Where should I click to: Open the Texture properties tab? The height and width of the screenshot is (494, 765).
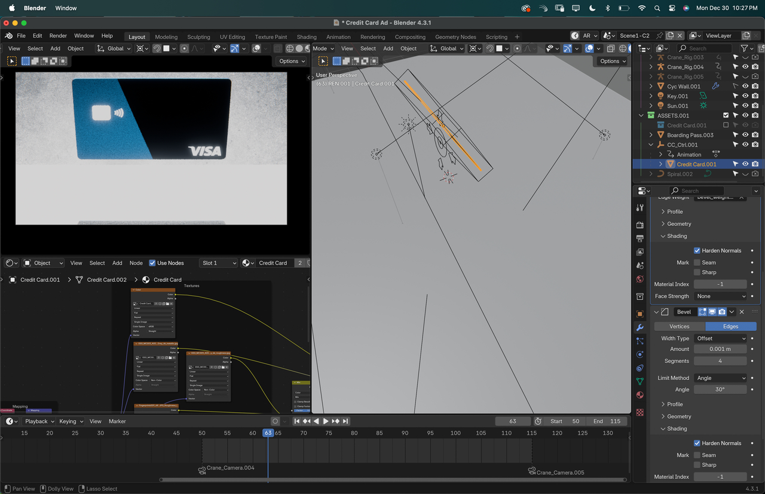(x=640, y=412)
